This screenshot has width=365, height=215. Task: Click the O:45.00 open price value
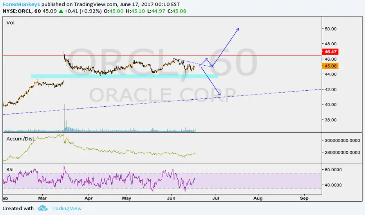(x=114, y=11)
